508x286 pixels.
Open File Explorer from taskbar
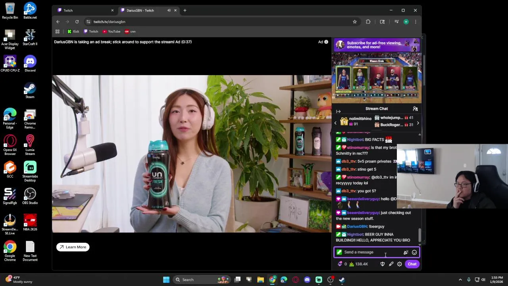[x=260, y=280]
